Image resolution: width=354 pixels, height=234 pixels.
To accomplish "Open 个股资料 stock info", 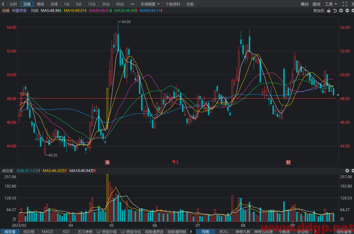I will (x=173, y=4).
